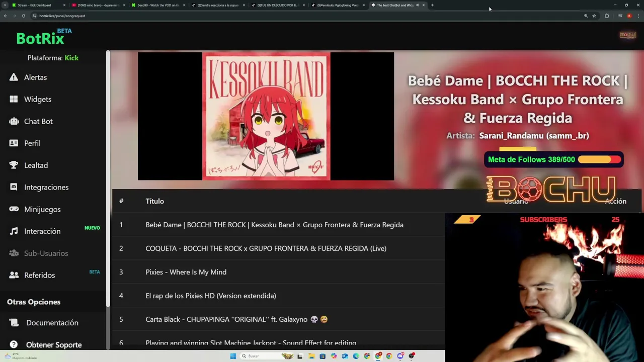Click the Título column header
Screen dimensions: 644x362
point(154,201)
